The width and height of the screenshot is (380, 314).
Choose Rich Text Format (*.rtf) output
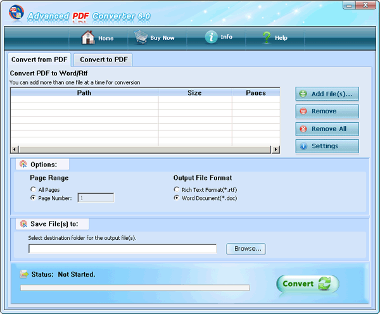point(177,189)
